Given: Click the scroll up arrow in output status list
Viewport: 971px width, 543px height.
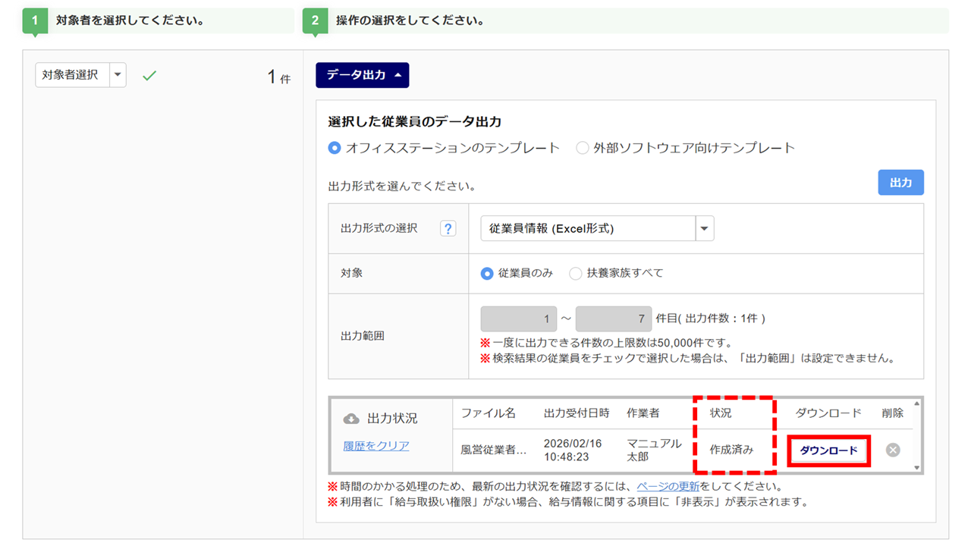Looking at the screenshot, I should [x=917, y=403].
